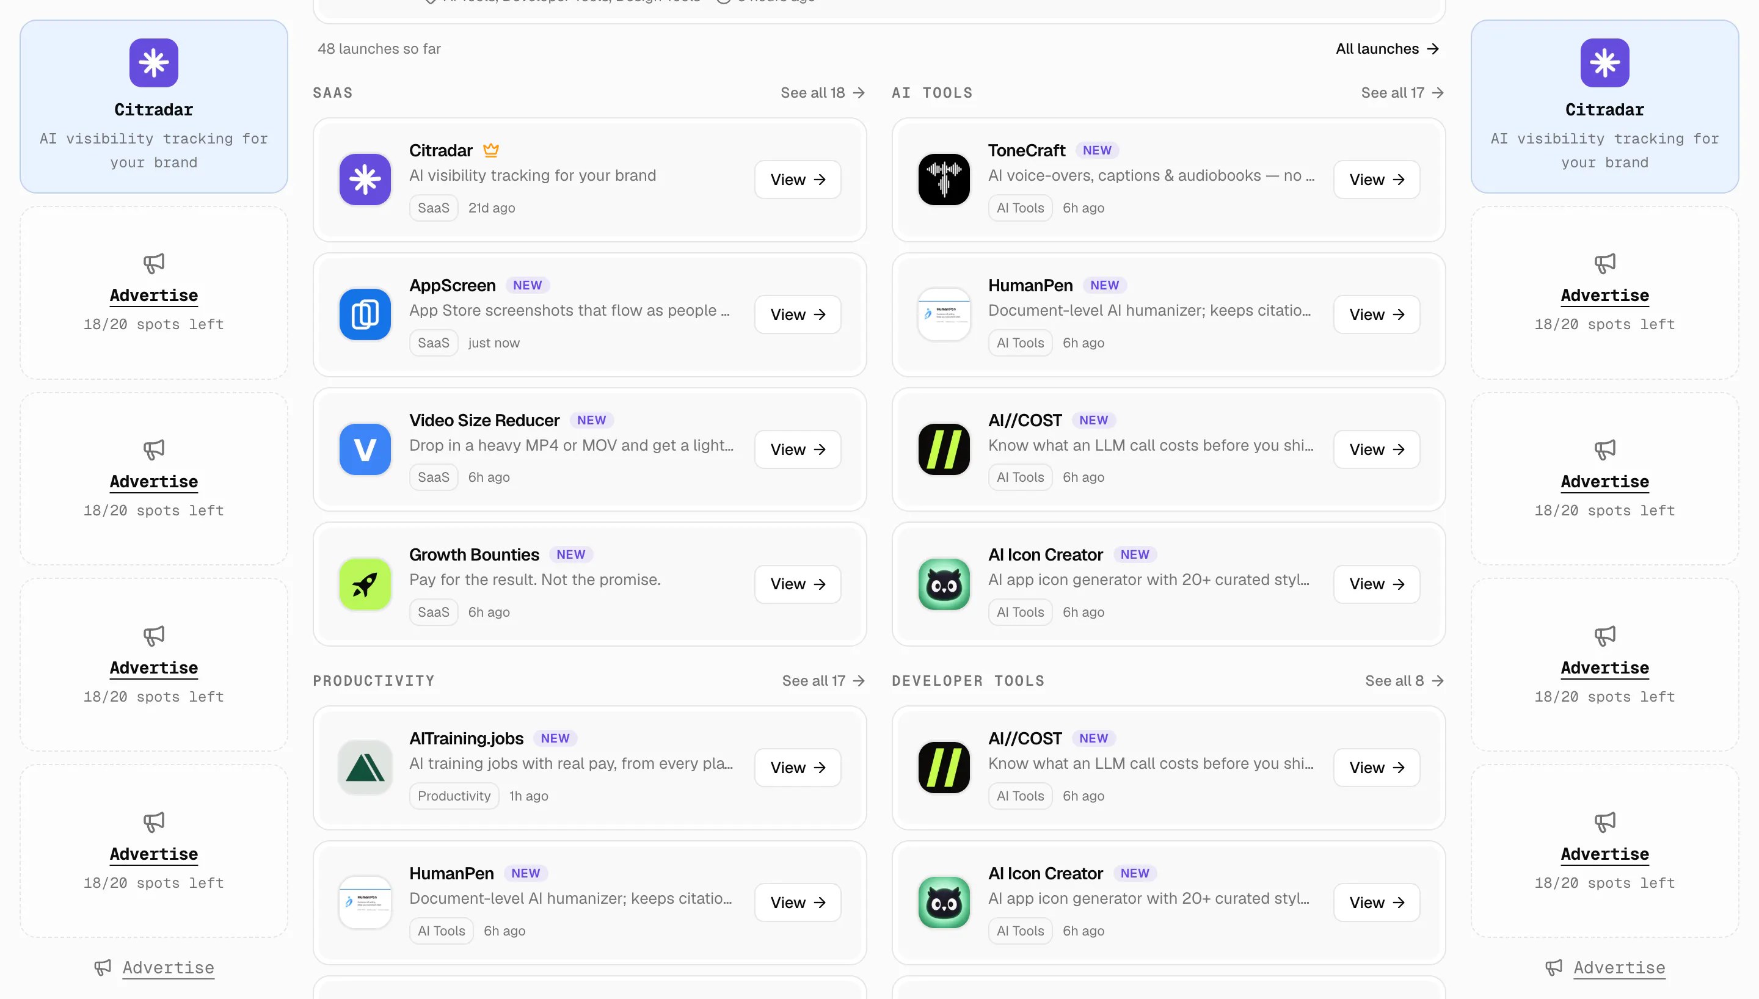The image size is (1759, 999).
Task: Click HumanPen thumbnail icon in AI Tools
Action: point(944,314)
